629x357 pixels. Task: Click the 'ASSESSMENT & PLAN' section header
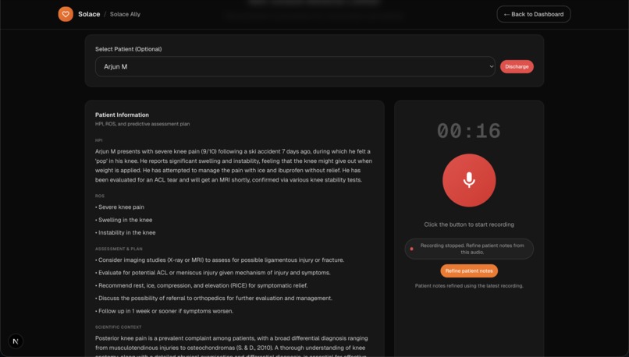click(119, 249)
